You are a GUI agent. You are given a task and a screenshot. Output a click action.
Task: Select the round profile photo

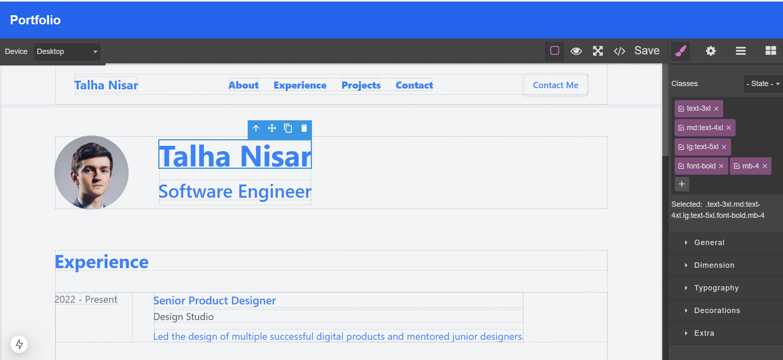pos(91,173)
